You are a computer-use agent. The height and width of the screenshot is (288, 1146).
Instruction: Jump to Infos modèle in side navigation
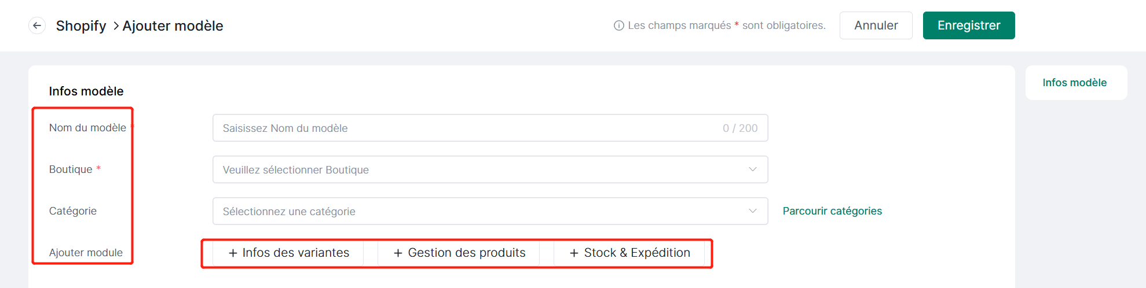coord(1074,83)
